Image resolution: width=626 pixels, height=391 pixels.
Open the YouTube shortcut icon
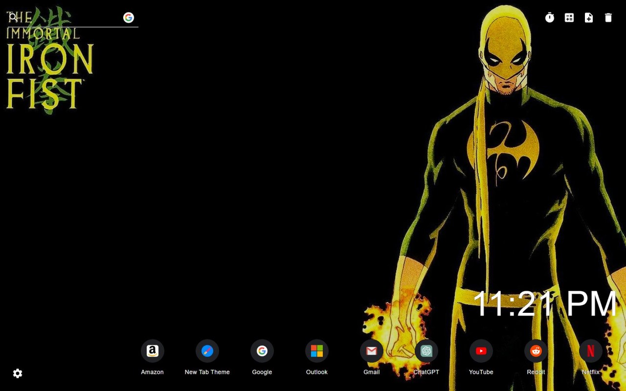click(481, 351)
